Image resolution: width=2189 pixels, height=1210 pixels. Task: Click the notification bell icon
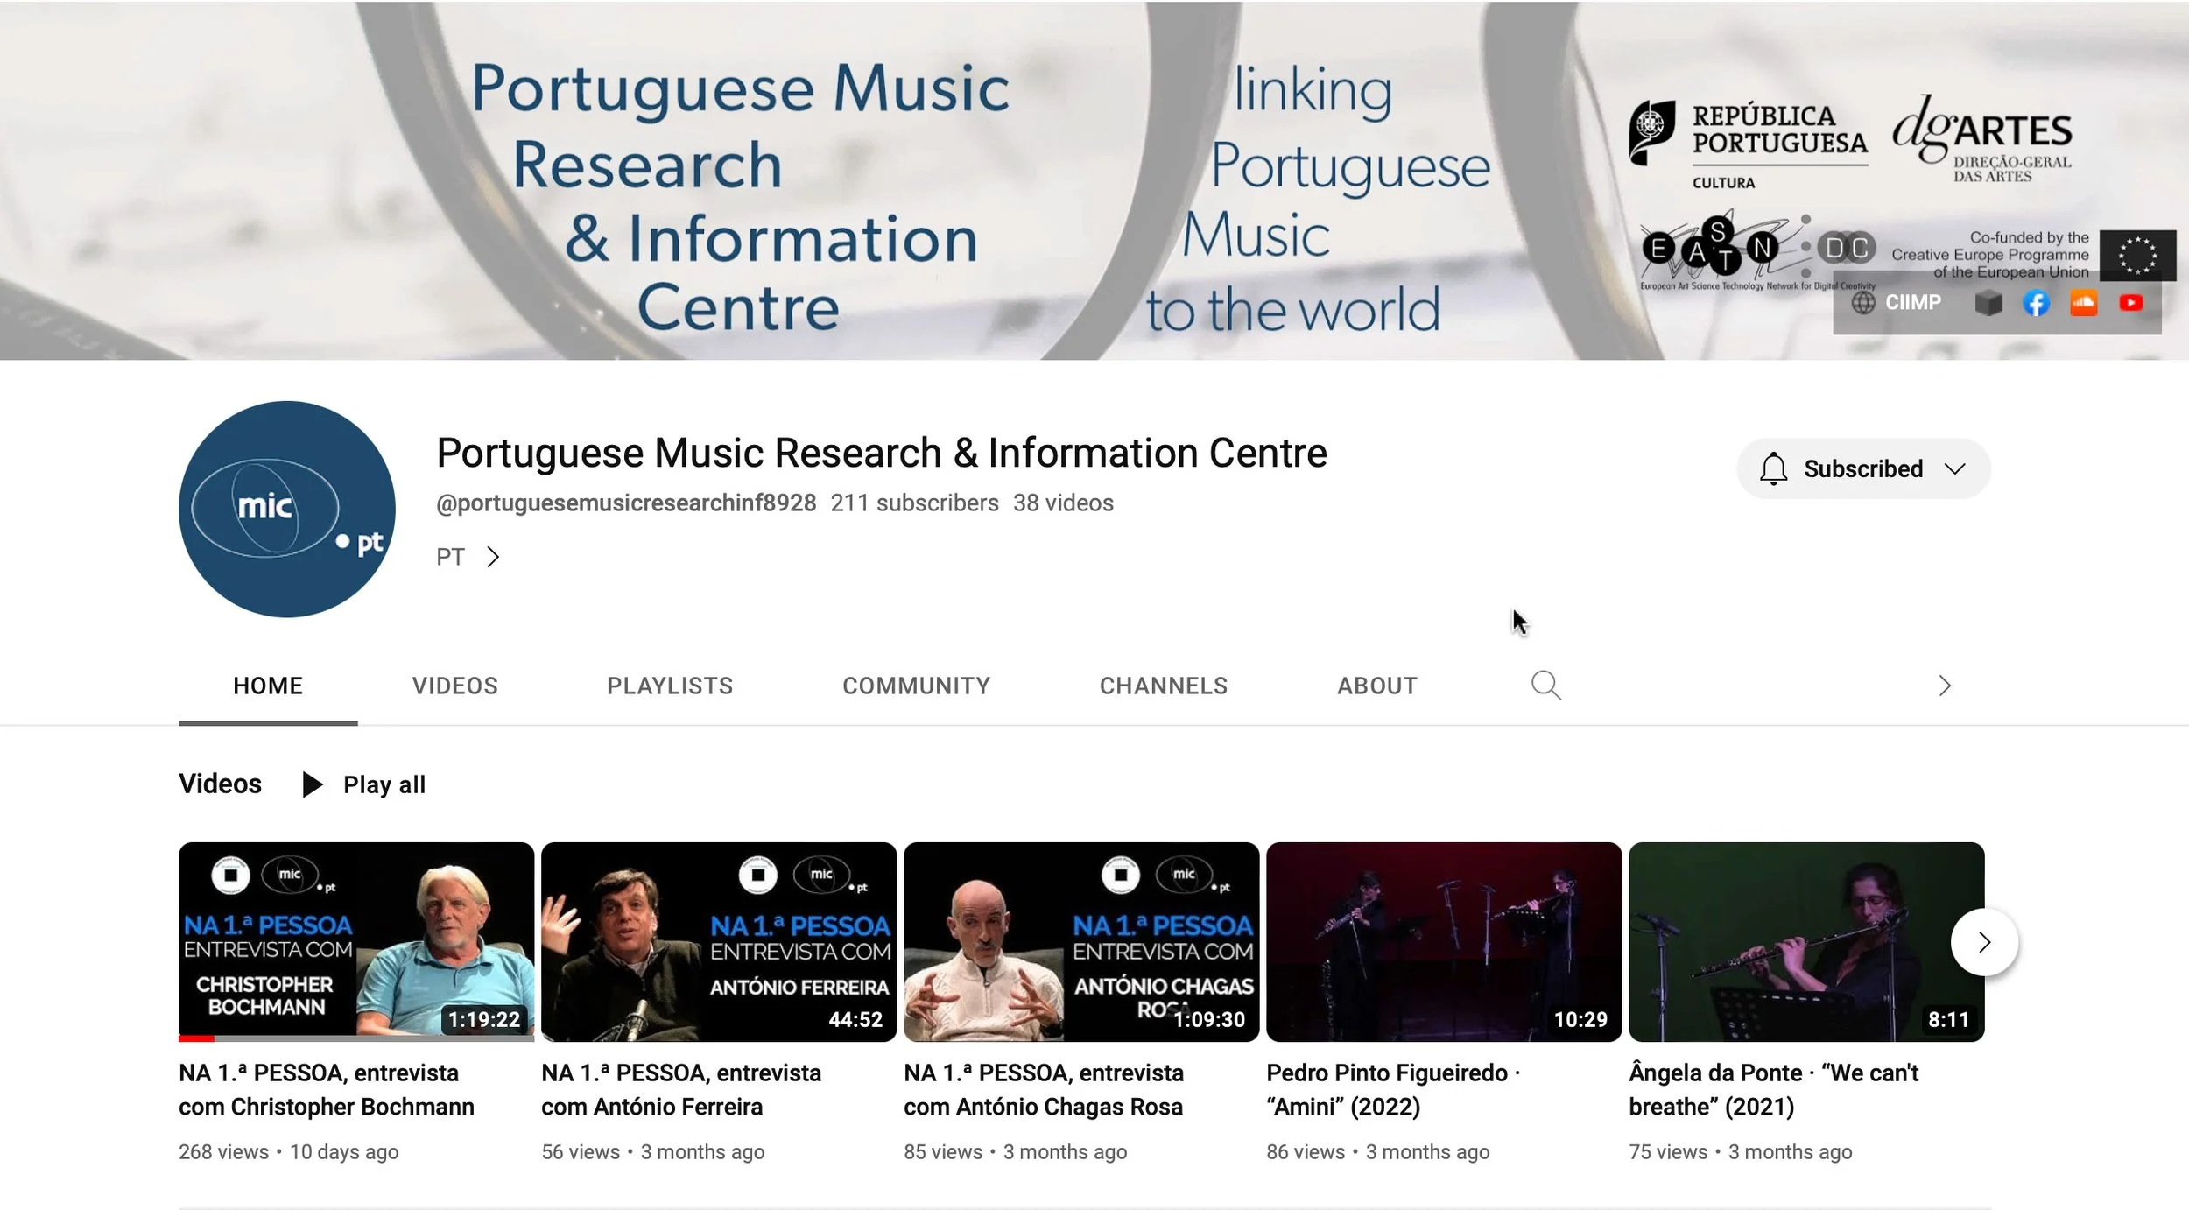click(1773, 468)
